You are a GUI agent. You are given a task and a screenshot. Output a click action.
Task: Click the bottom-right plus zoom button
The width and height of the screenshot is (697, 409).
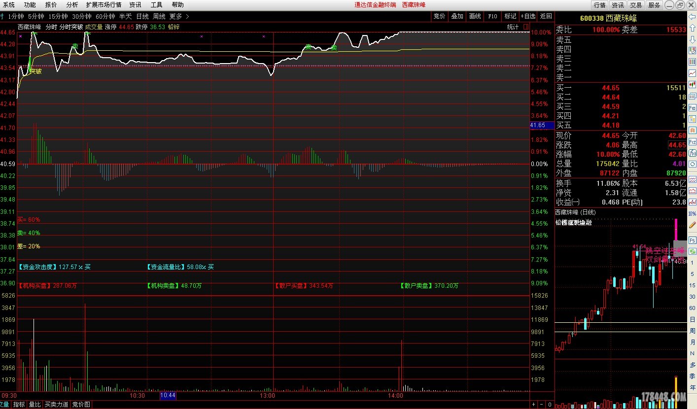533,405
